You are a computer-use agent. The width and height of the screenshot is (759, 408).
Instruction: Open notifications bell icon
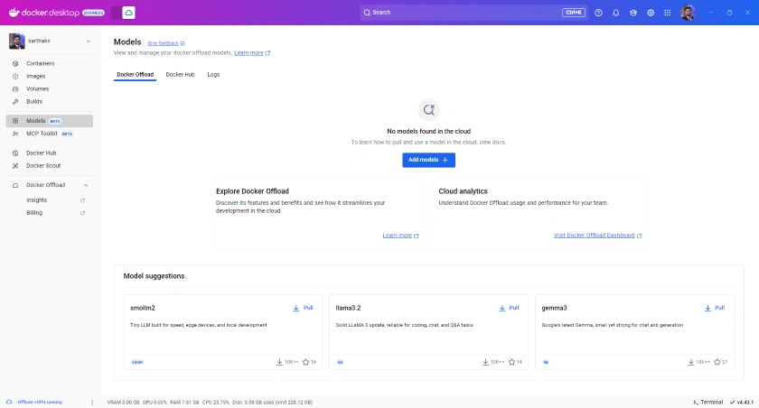pyautogui.click(x=615, y=13)
